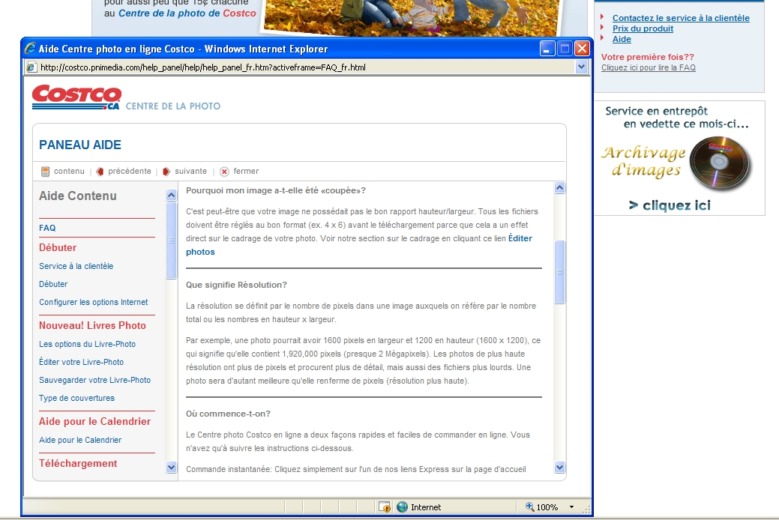779x520 pixels.
Task: Click the fermer red X icon
Action: click(225, 172)
